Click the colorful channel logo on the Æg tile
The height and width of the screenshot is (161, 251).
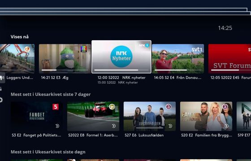click(83, 49)
